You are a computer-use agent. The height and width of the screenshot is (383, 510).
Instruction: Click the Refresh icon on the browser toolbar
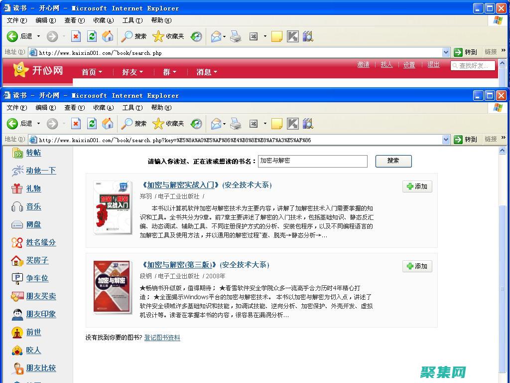(92, 123)
